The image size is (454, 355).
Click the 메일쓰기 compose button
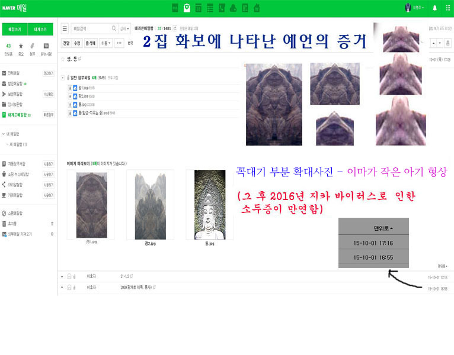tap(15, 29)
